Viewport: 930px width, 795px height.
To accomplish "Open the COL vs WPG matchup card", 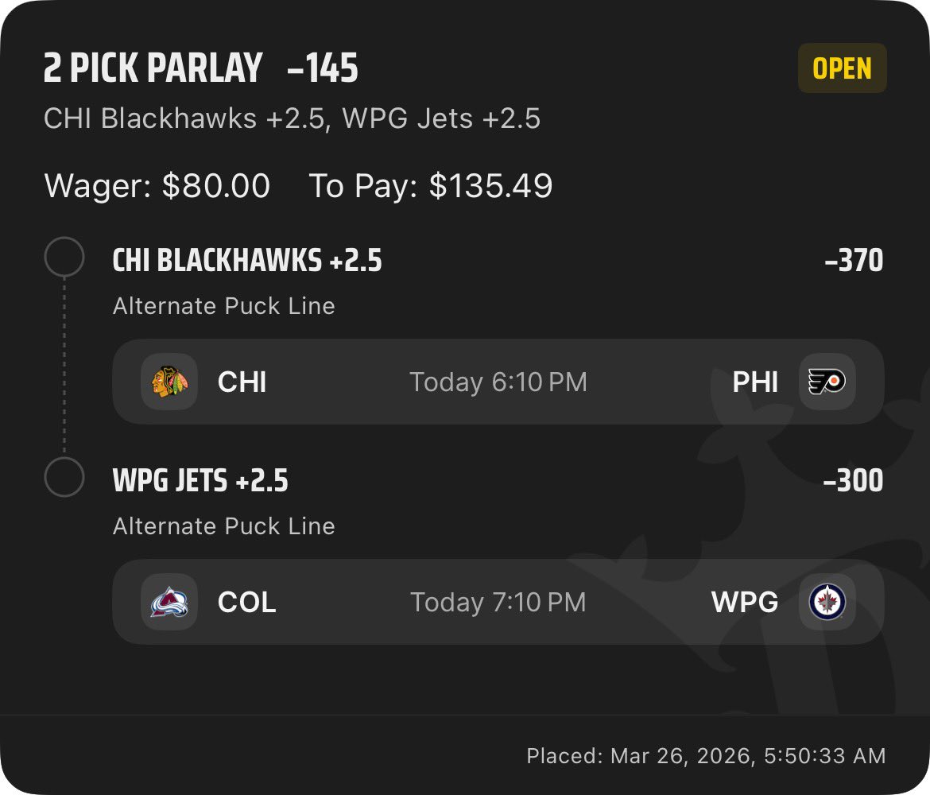I will [x=498, y=602].
